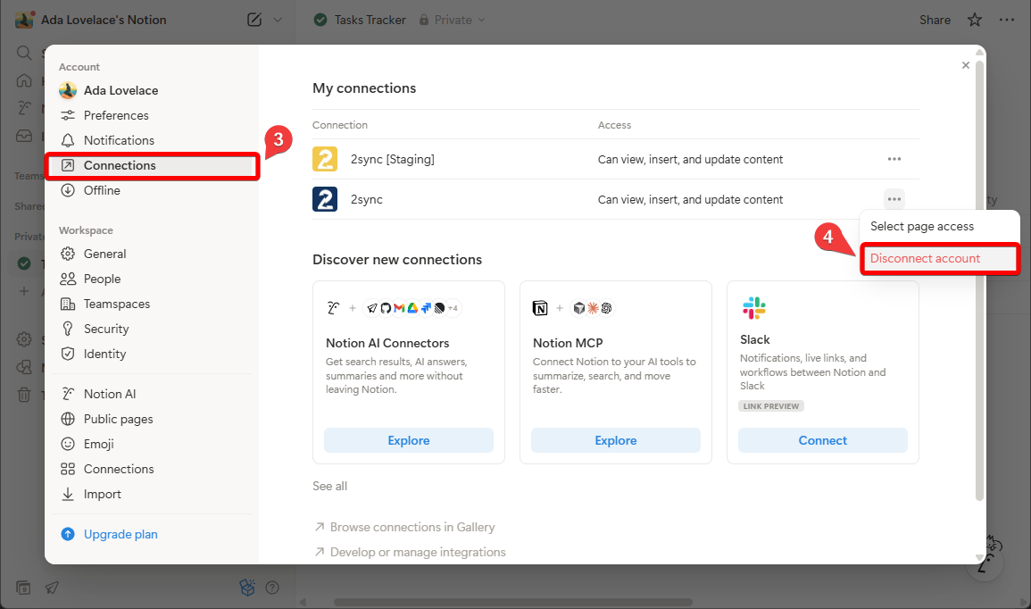Click the Slack logo icon
Screen dimensions: 1031x609
pos(754,308)
